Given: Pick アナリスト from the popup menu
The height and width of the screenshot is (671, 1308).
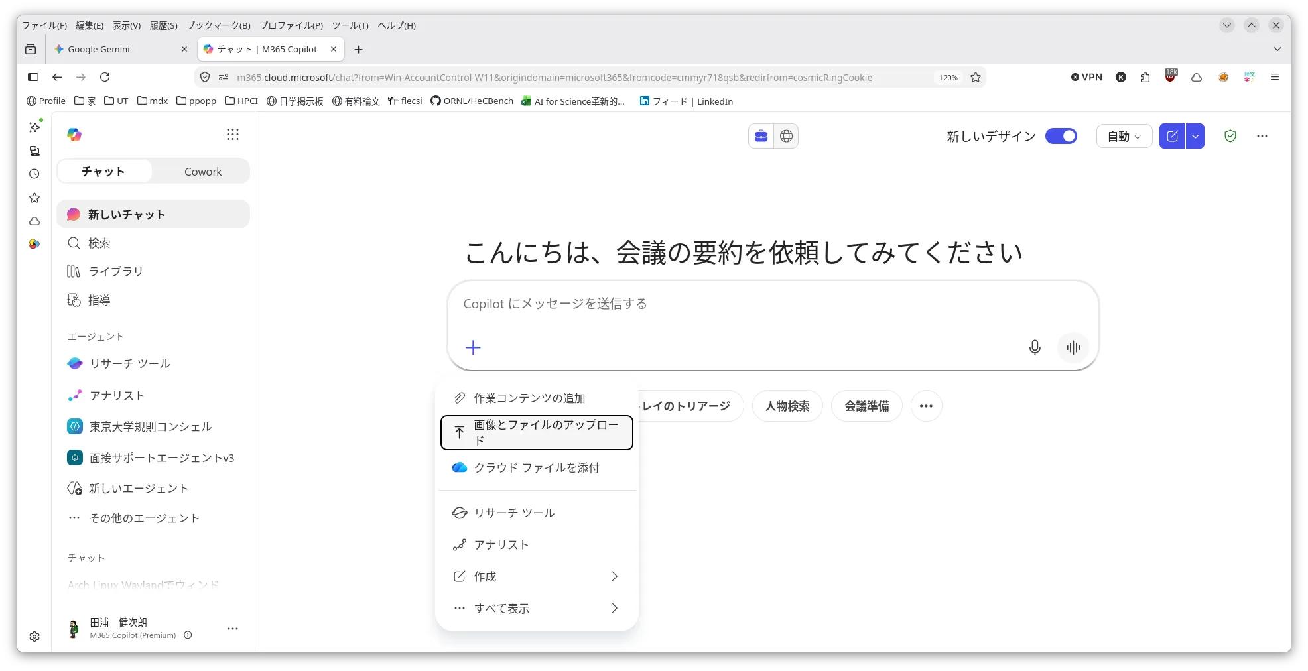Looking at the screenshot, I should (537, 544).
